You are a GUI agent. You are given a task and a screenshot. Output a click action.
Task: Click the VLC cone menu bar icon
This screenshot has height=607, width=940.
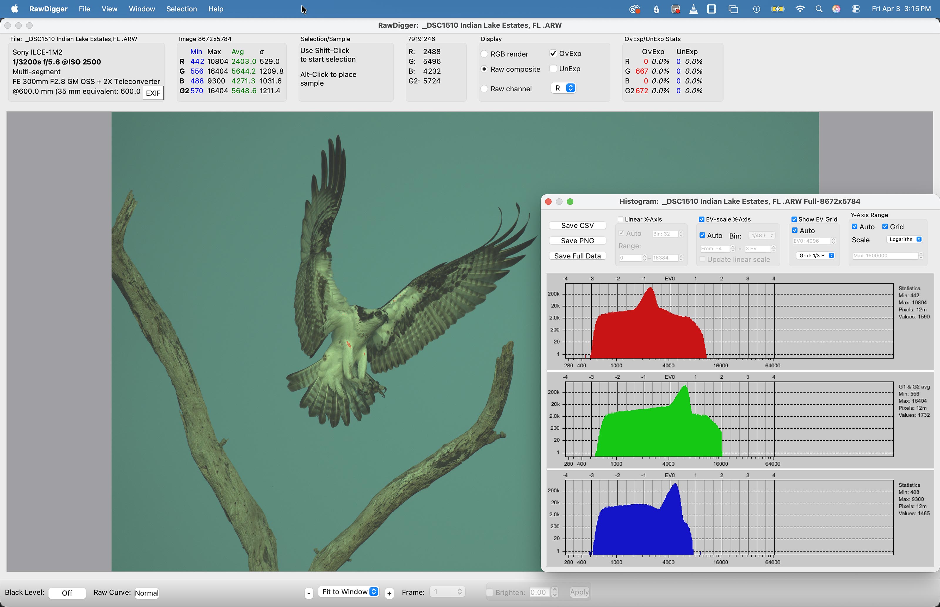pyautogui.click(x=693, y=9)
